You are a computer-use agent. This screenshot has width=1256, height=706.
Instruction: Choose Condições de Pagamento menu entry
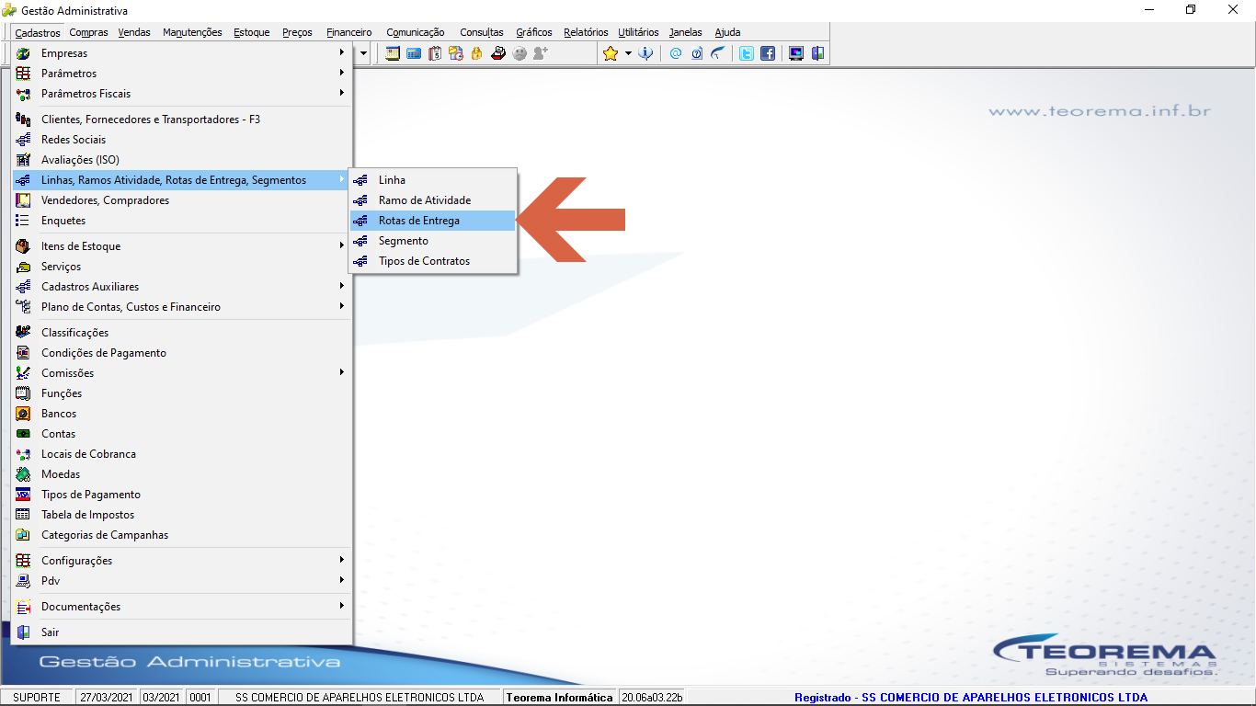click(182, 353)
